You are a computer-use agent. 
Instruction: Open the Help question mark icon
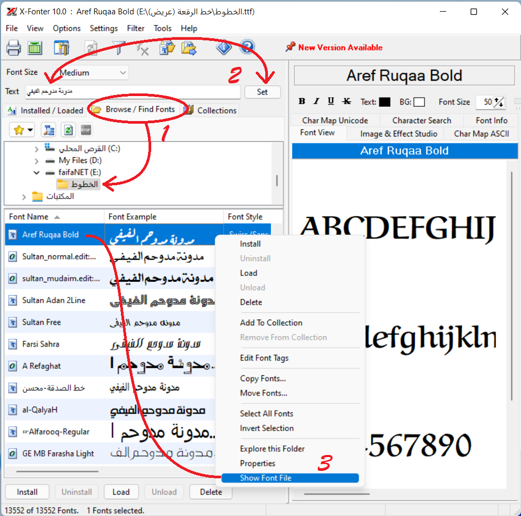[x=247, y=47]
